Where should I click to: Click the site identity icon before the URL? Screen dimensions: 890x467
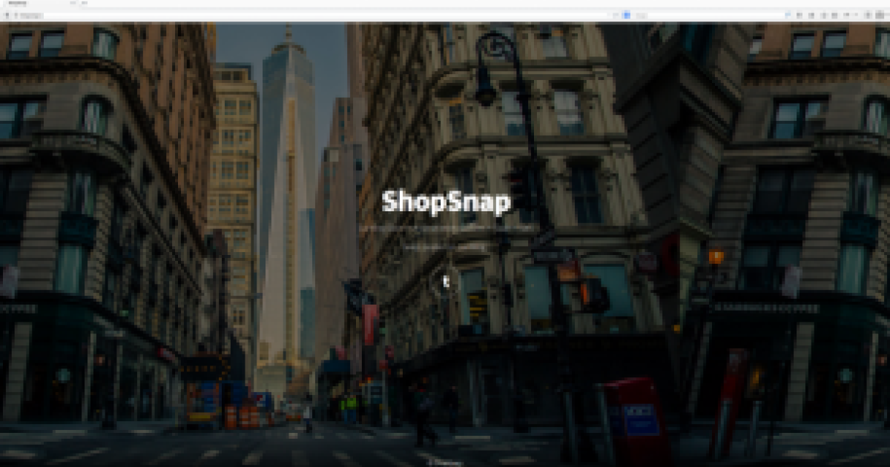[x=16, y=15]
